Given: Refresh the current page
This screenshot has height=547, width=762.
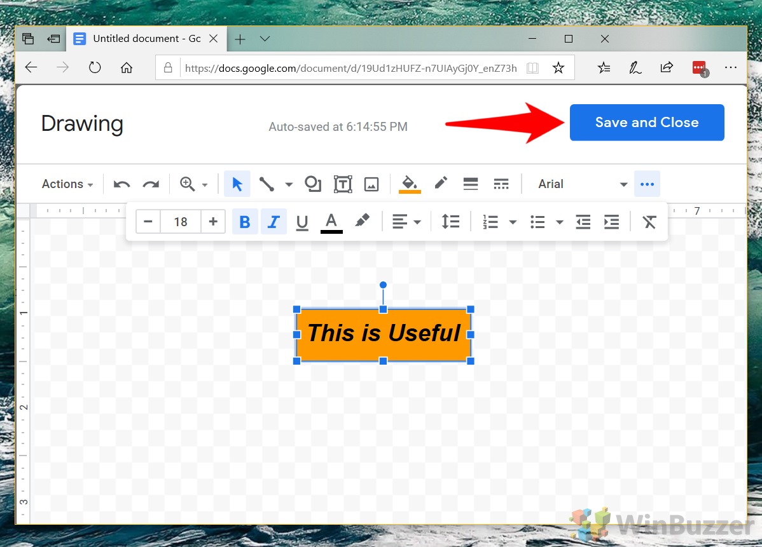Looking at the screenshot, I should coord(95,67).
